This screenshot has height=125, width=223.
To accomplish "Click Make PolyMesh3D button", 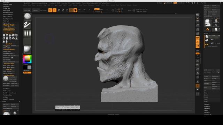I will [x=214, y=12].
